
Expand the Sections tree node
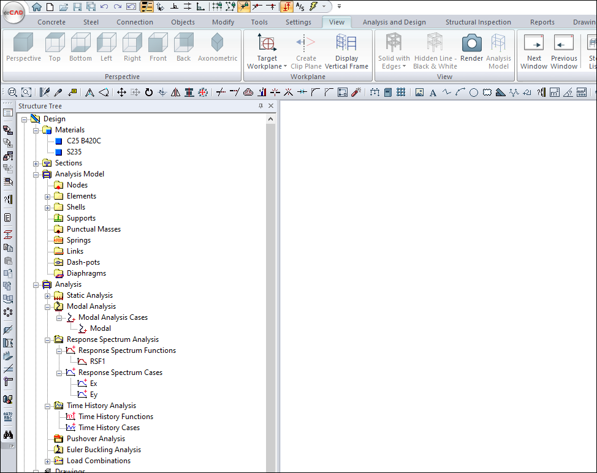pos(36,163)
